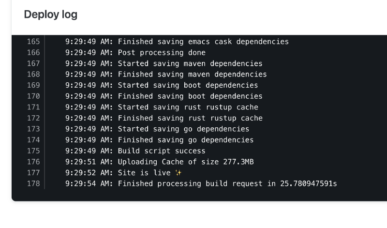Viewport: 387px width, 228px height.
Task: Jump to line number 167
Action: tap(33, 63)
